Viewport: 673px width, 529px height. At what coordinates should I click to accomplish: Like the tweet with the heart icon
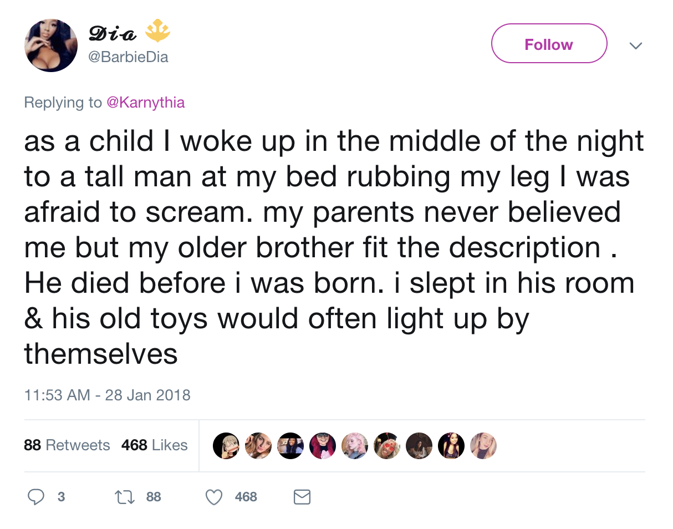[214, 497]
